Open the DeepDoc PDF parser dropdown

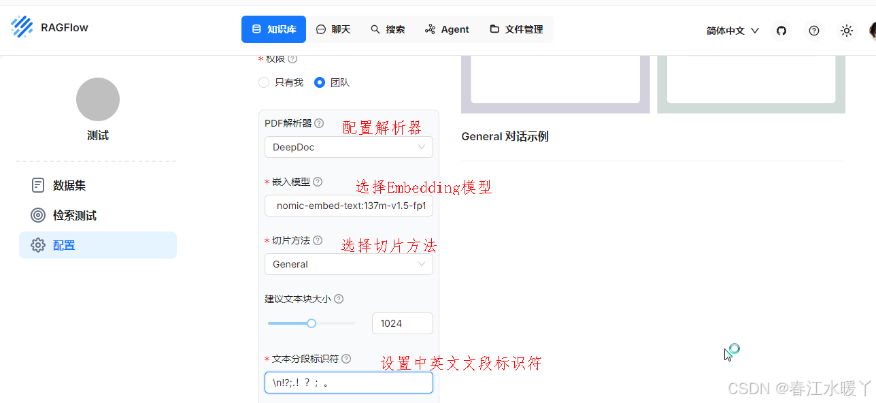click(348, 147)
